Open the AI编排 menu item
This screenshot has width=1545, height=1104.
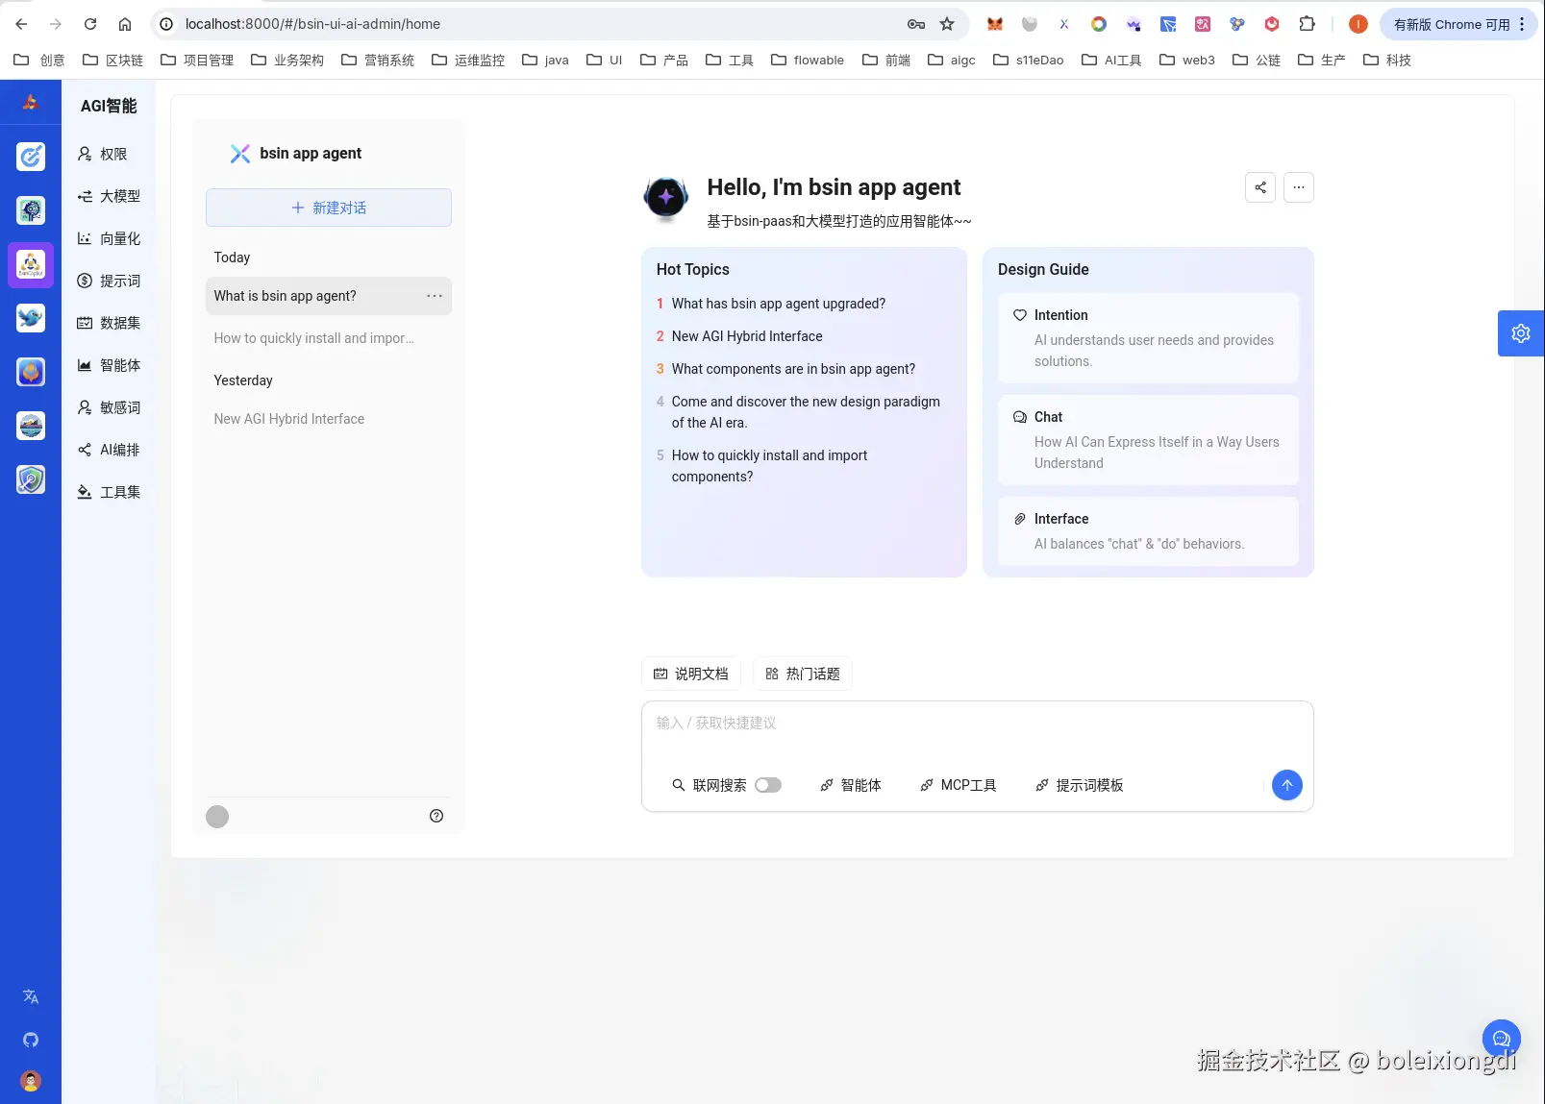pos(109,450)
